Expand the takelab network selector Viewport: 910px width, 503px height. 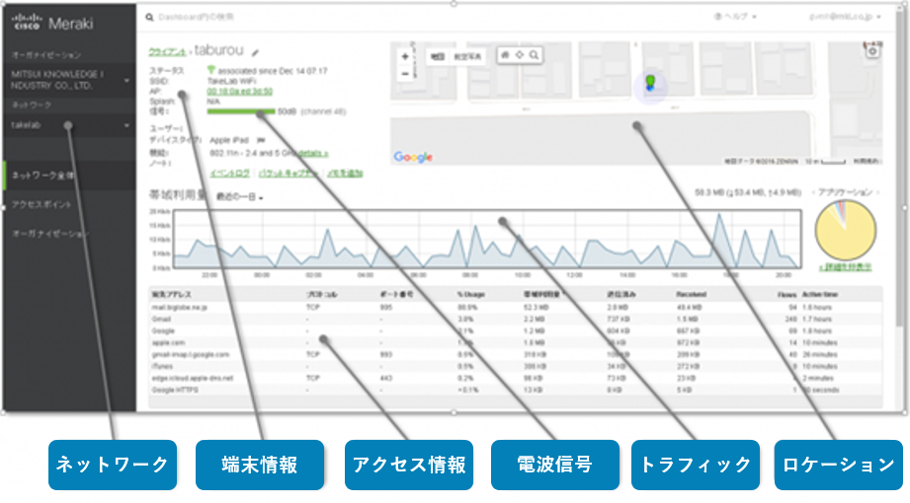(69, 125)
